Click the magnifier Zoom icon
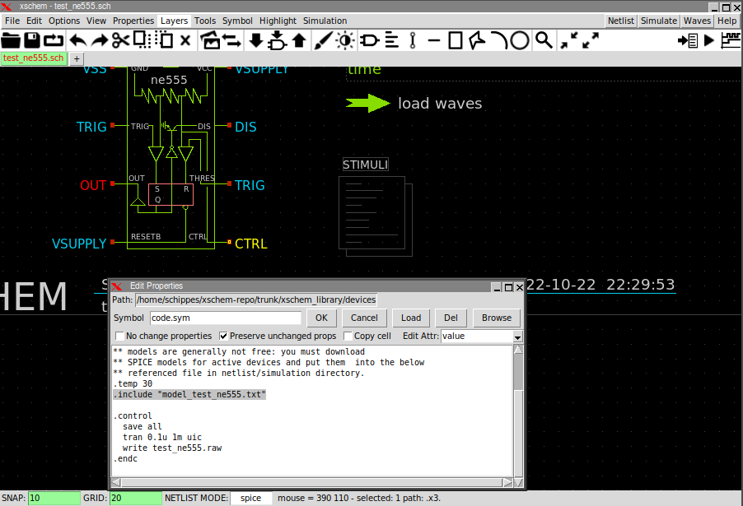This screenshot has width=743, height=506. [x=544, y=39]
